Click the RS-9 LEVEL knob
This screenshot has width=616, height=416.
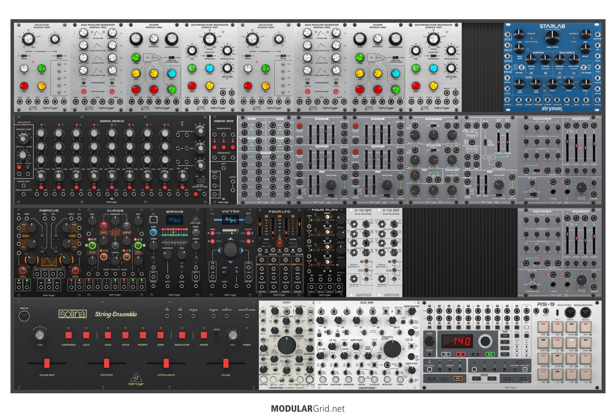coord(430,341)
